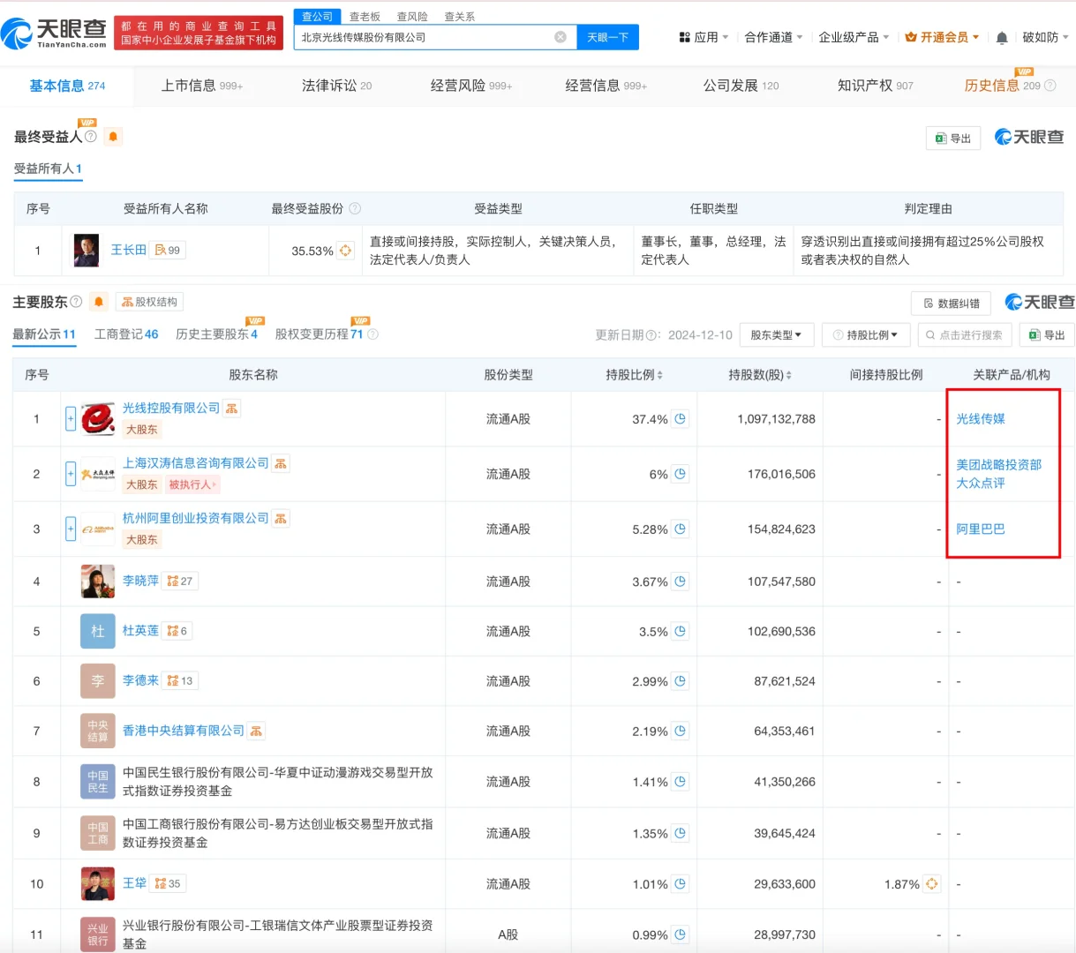The image size is (1076, 953).
Task: Click the subscription bell icon beside 最终受益人
Action: click(113, 137)
